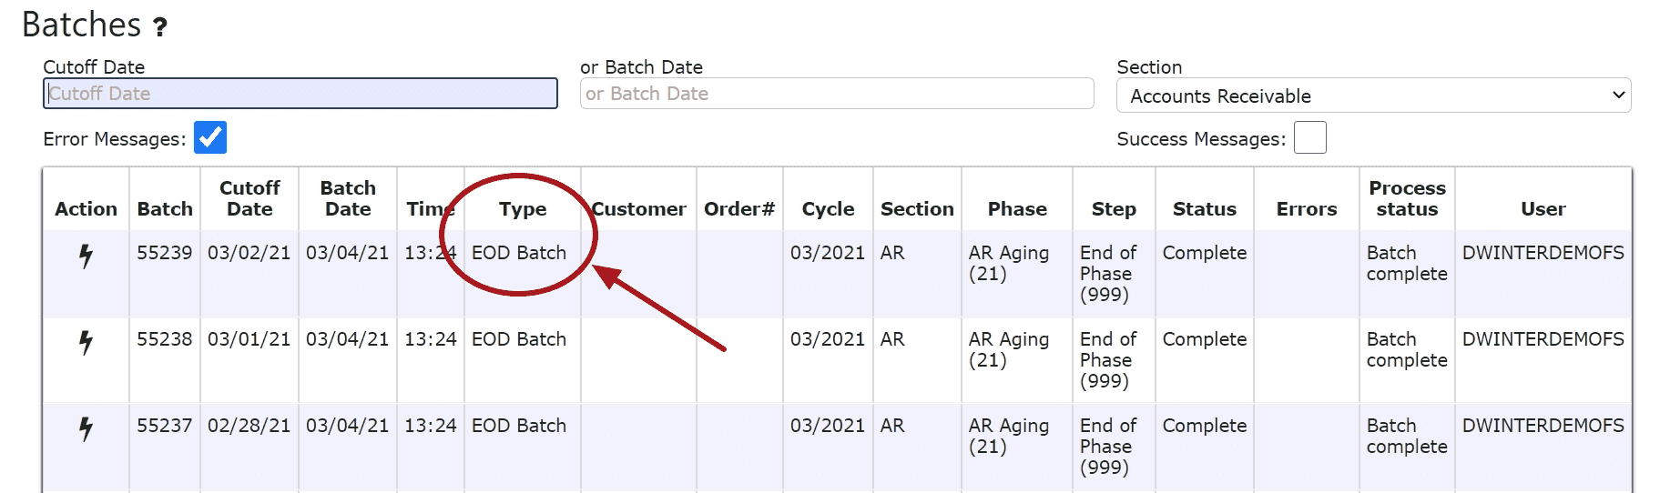1670x493 pixels.
Task: Select the Type column header
Action: point(523,208)
